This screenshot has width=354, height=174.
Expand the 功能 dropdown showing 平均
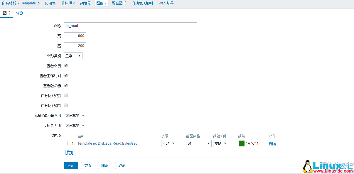(x=168, y=143)
